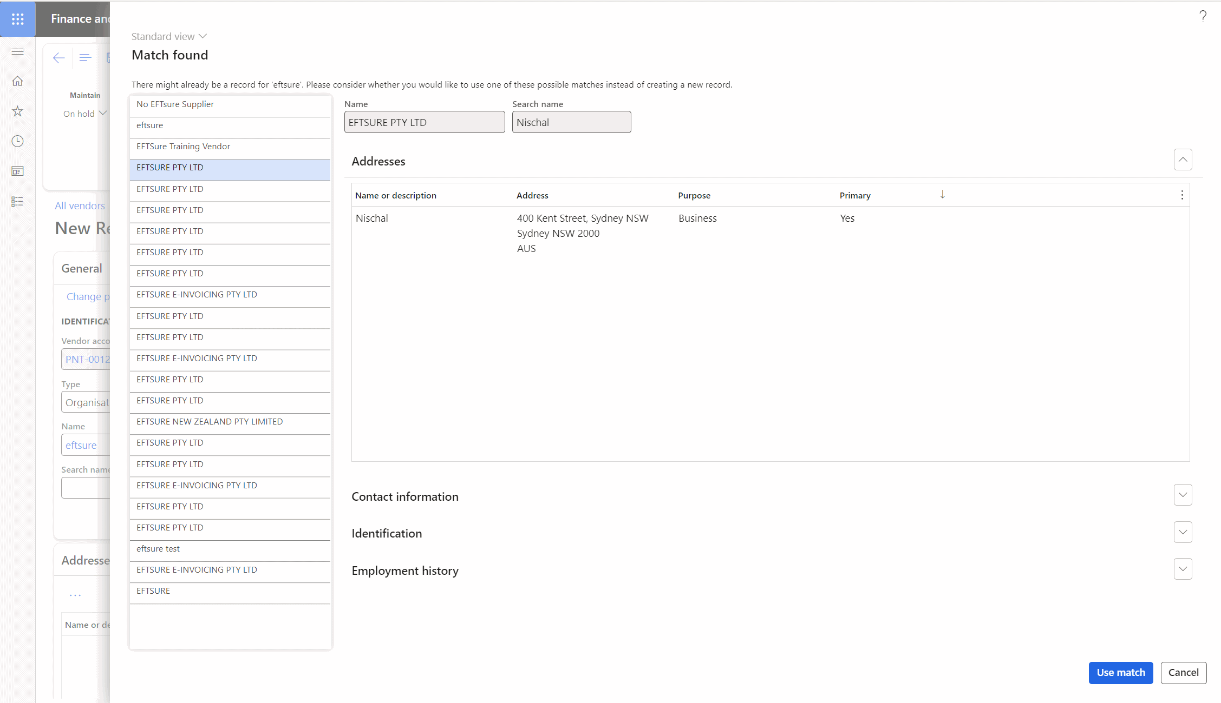Click the dialog Name field 'EFTSURE PTY LTD'
This screenshot has height=703, width=1221.
click(x=425, y=122)
